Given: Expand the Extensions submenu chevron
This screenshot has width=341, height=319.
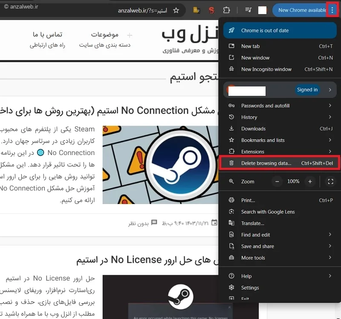Looking at the screenshot, I should (330, 152).
